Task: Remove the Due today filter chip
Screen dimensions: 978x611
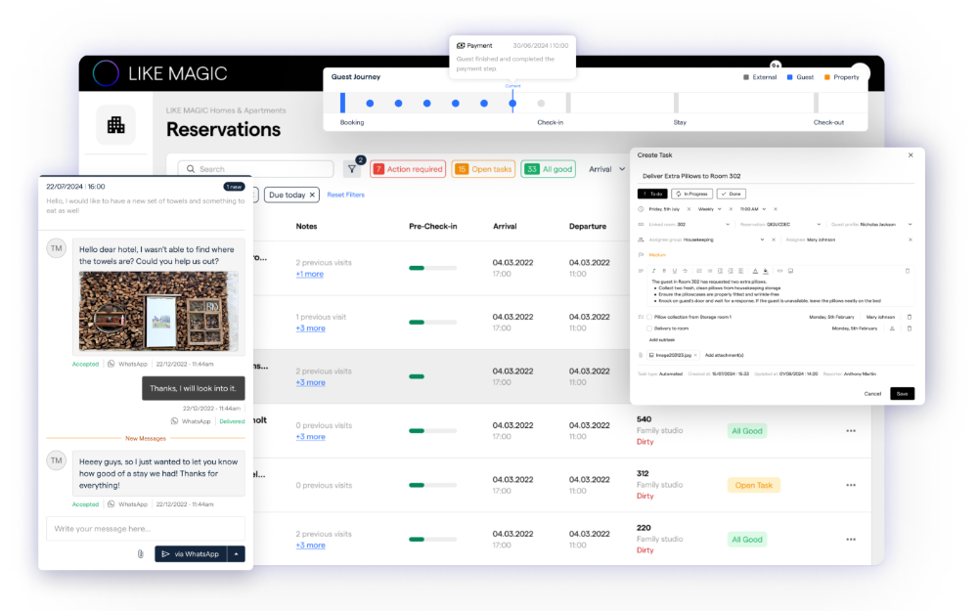Action: coord(313,195)
